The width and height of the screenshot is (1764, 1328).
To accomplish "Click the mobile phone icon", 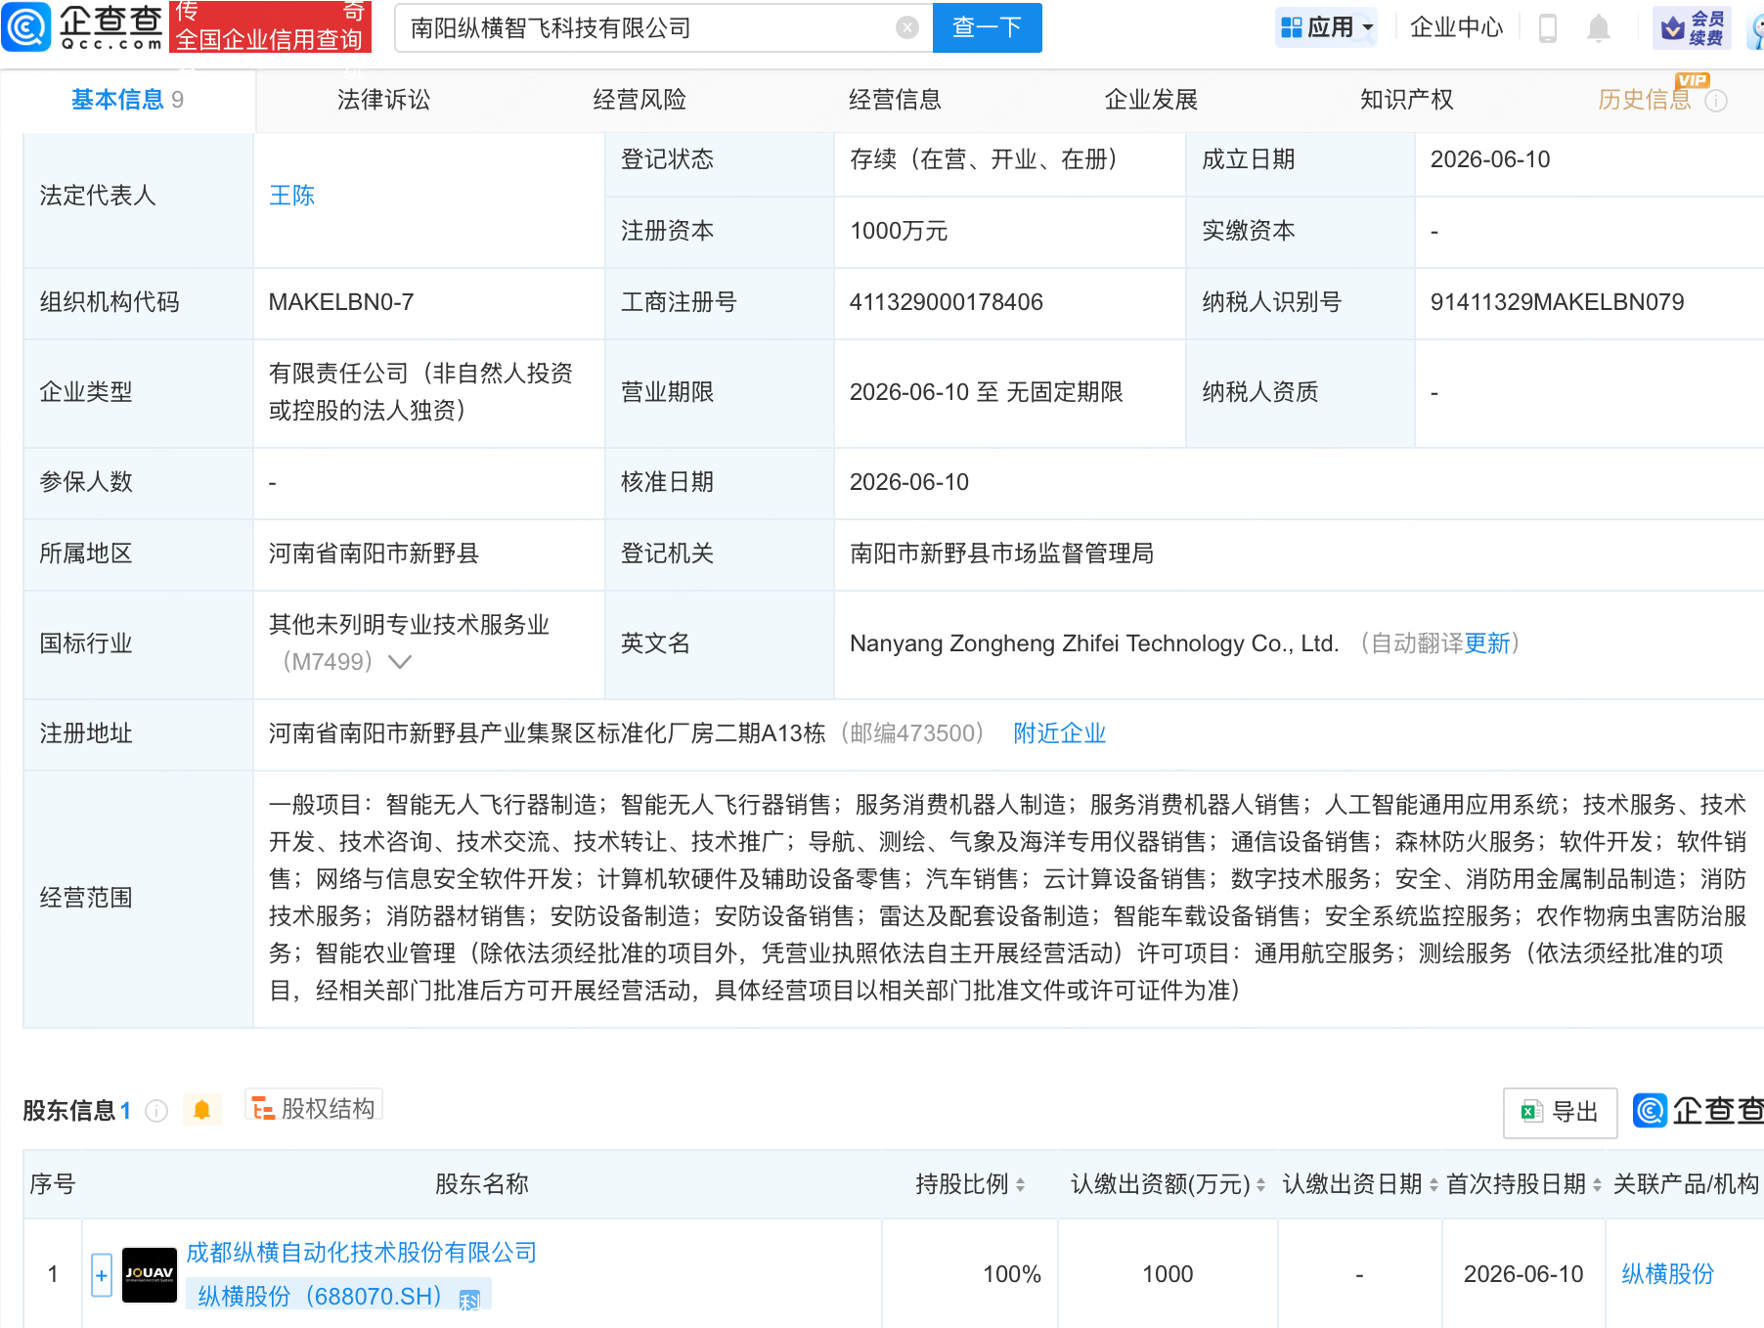I will tap(1547, 27).
